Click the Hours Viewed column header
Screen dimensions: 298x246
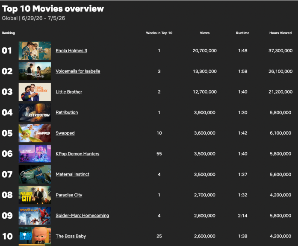pos(280,33)
